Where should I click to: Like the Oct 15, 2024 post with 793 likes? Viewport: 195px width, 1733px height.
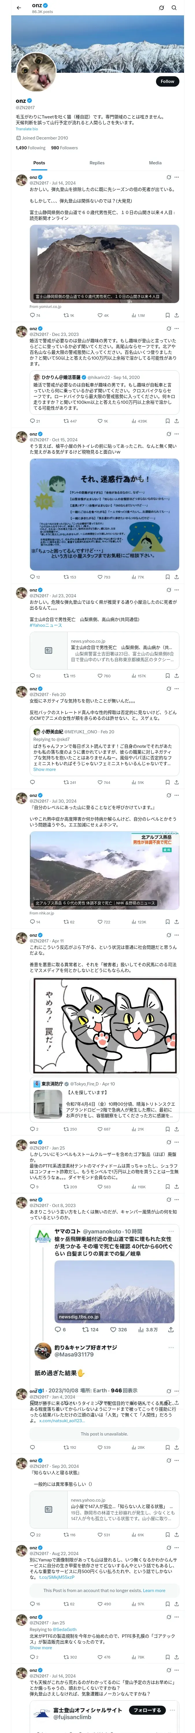103,577
